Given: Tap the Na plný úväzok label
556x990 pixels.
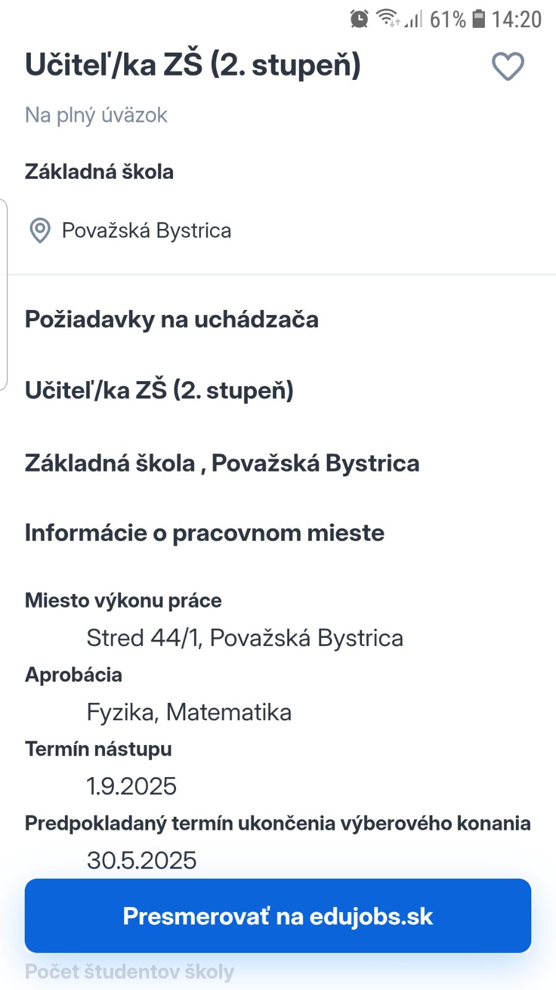Looking at the screenshot, I should click(96, 115).
